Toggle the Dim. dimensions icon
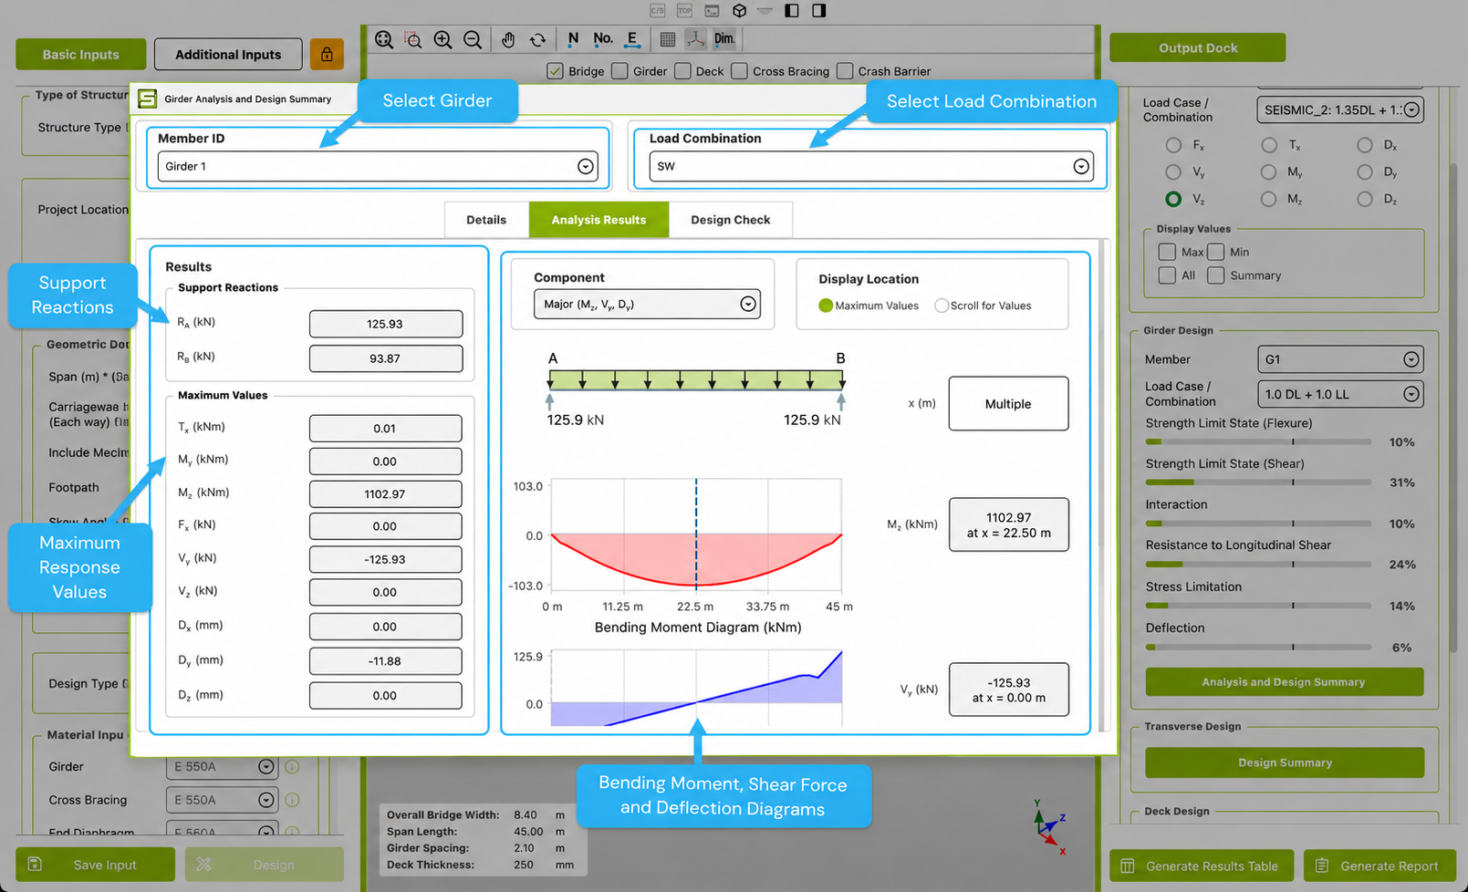Viewport: 1468px width, 892px height. (x=724, y=39)
